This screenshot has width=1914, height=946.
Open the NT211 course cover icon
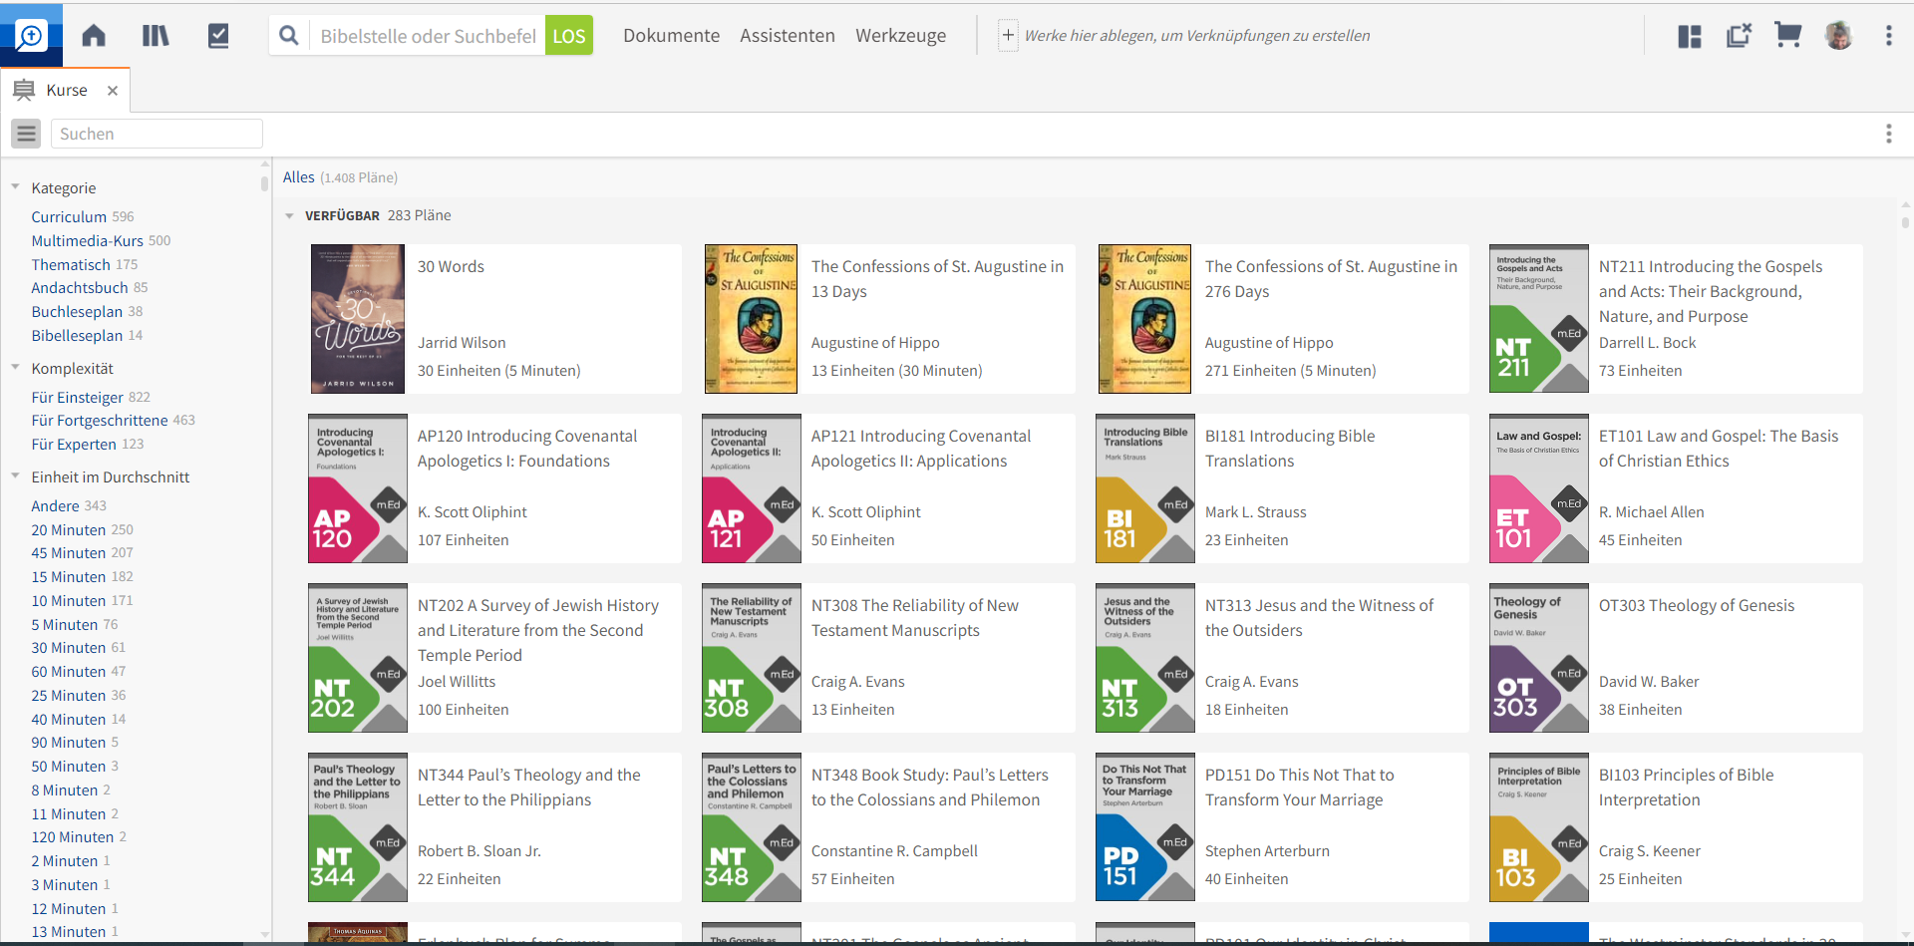coord(1539,319)
